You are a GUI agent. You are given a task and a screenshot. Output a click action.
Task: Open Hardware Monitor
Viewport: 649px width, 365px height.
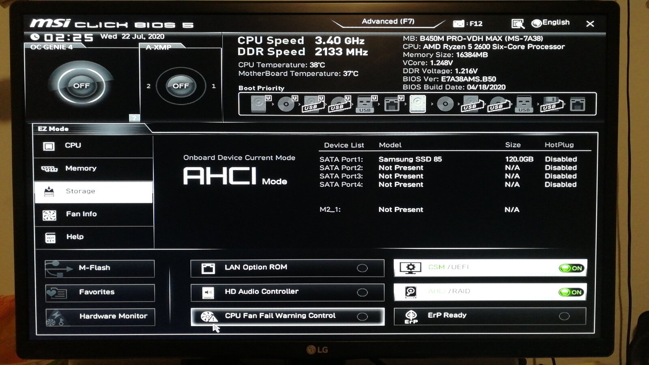pyautogui.click(x=100, y=317)
